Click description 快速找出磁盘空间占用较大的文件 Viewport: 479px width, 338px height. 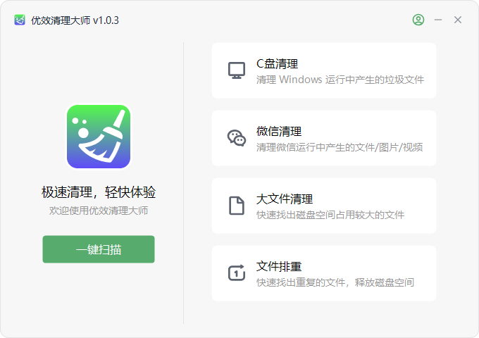click(330, 215)
